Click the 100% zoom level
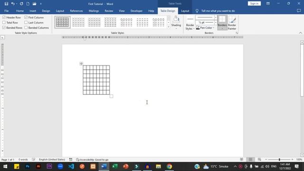Image resolution: width=304 pixels, height=171 pixels. [299, 160]
